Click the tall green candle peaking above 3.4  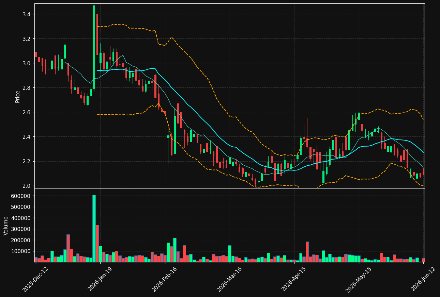coord(94,47)
